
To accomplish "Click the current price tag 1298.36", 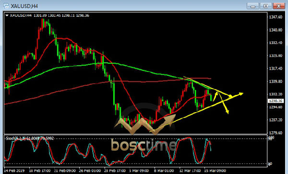I will tap(276, 101).
